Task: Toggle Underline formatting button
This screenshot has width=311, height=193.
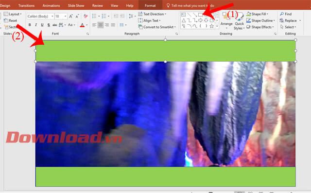Action: [42, 25]
